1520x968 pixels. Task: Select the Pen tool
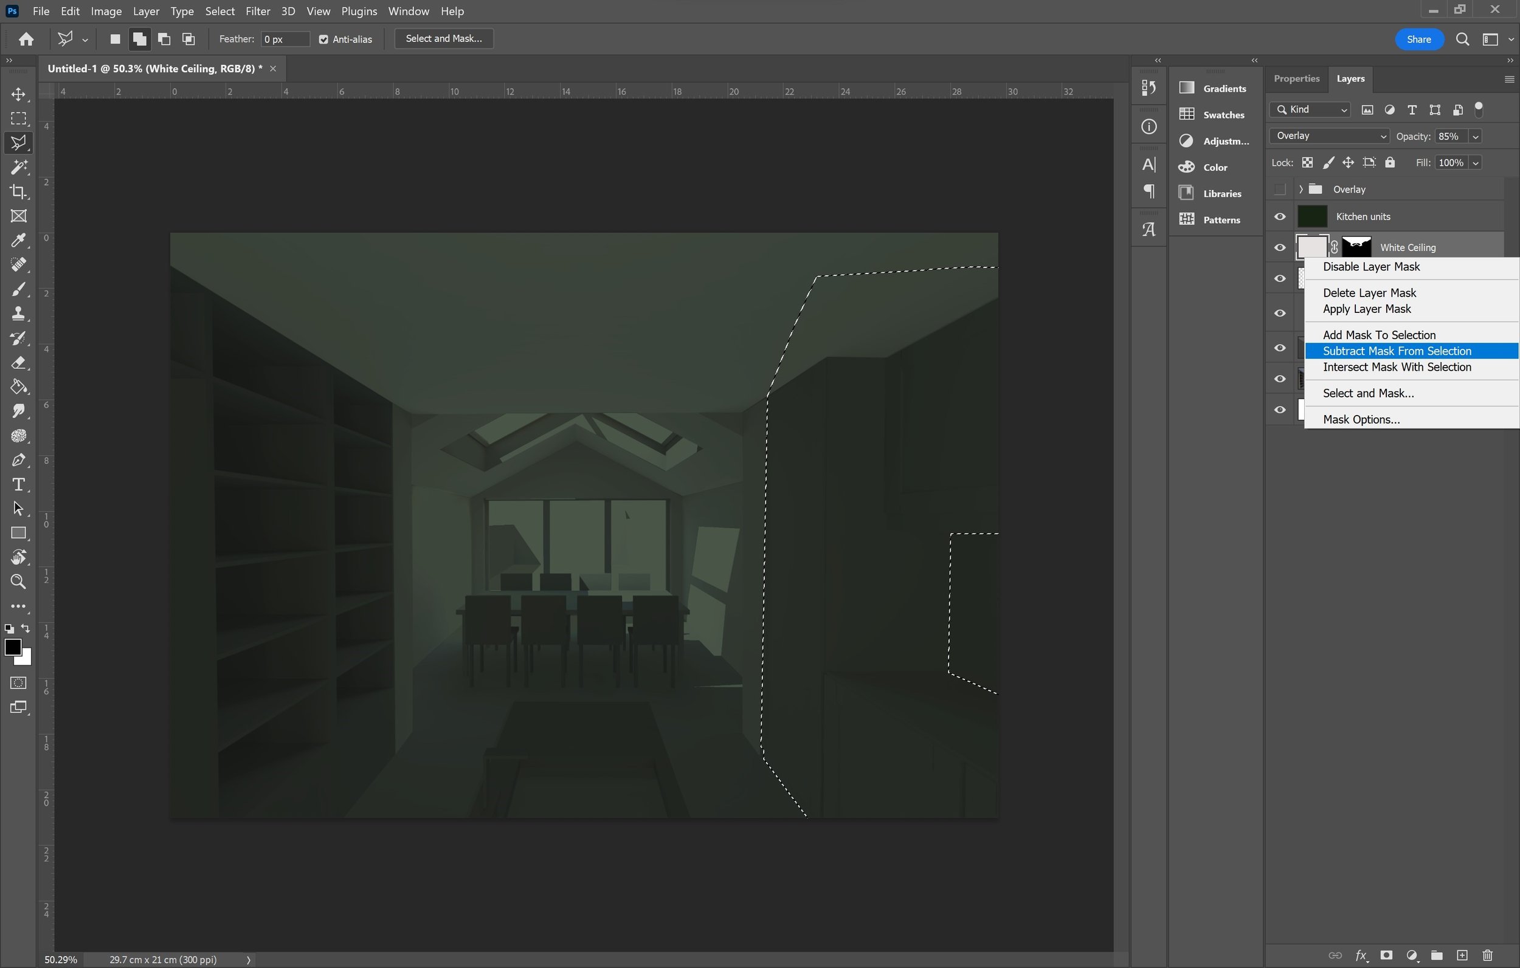point(18,460)
